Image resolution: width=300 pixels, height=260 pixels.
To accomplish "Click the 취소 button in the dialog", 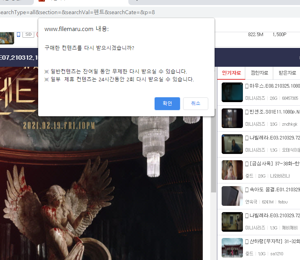I will [196, 103].
